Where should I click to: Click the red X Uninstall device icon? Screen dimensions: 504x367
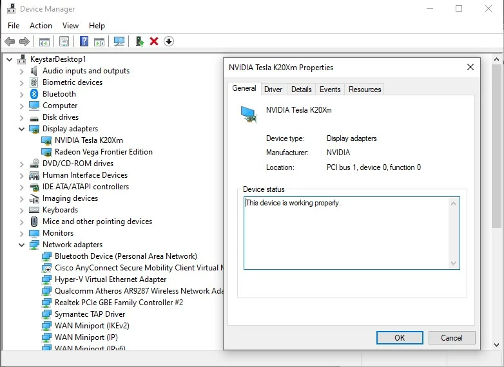point(154,41)
